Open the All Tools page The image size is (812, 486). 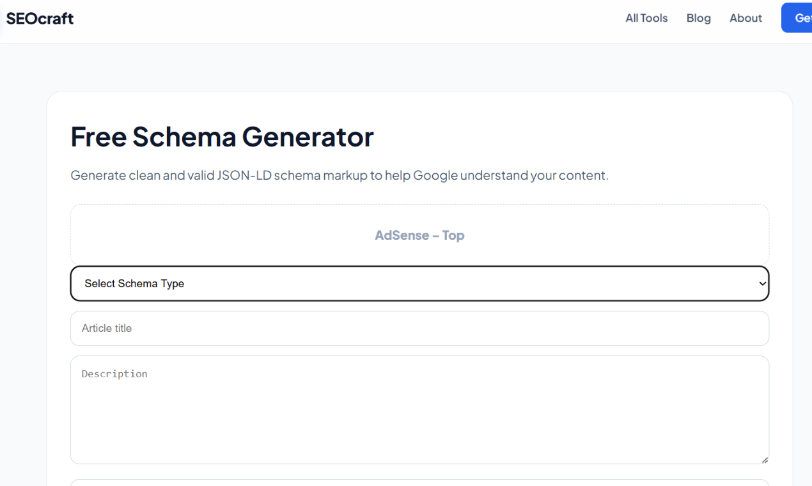646,18
